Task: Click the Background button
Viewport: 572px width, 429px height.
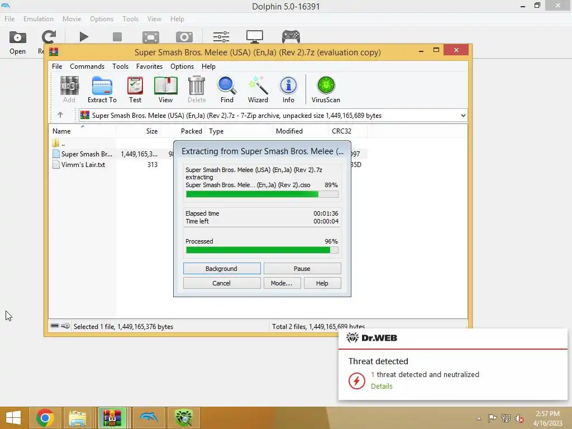Action: click(221, 269)
